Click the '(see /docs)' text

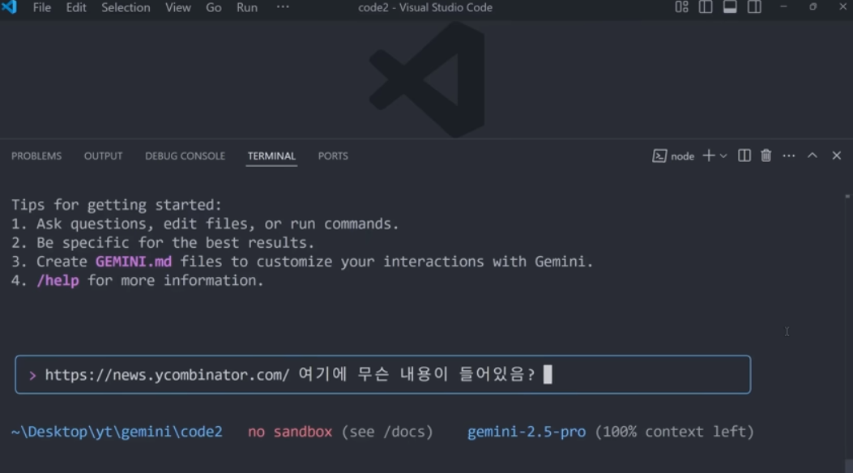click(x=387, y=432)
